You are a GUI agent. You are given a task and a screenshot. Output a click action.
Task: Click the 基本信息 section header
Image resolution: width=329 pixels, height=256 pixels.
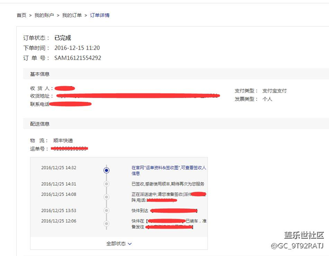click(x=39, y=74)
